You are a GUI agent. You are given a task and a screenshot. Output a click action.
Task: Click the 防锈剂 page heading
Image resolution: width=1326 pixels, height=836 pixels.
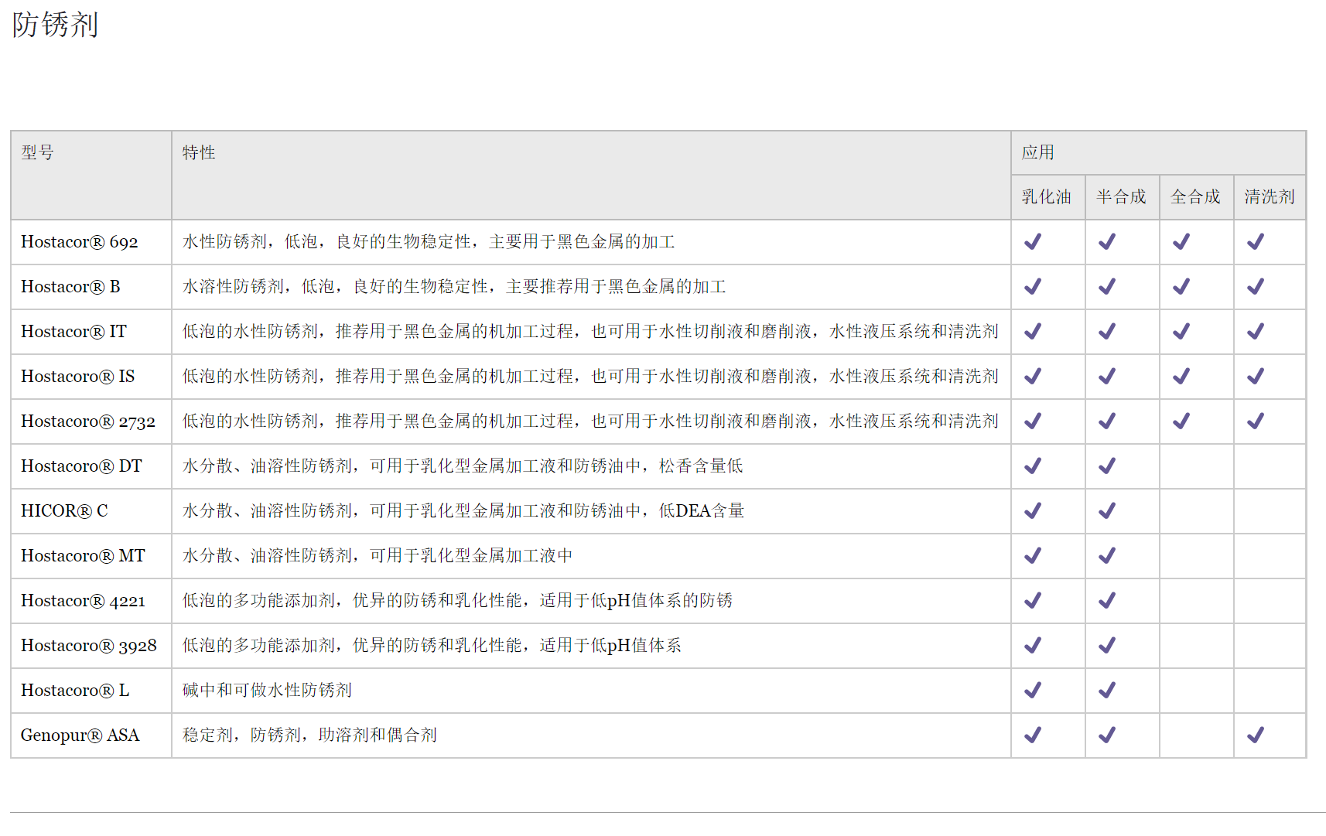(x=55, y=25)
